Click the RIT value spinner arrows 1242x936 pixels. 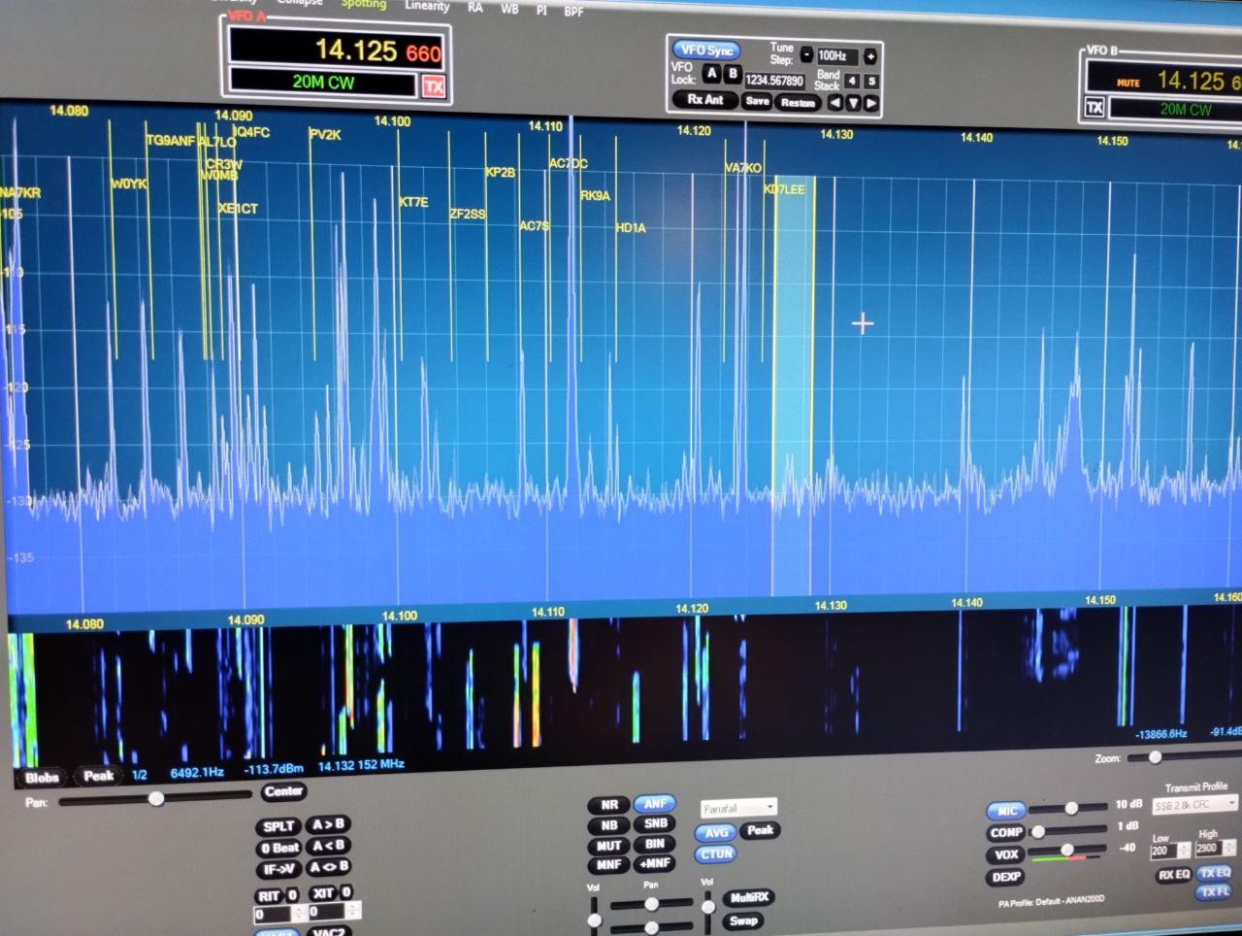tap(298, 914)
